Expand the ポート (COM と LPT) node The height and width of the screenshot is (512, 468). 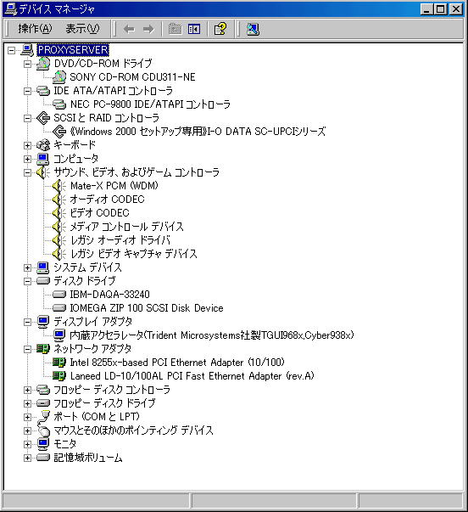tap(28, 417)
